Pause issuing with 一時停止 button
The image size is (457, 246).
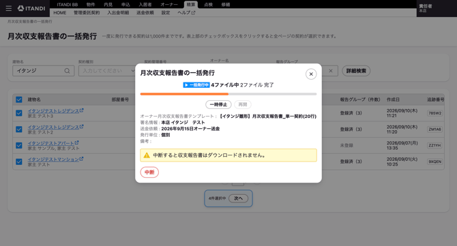(x=218, y=104)
